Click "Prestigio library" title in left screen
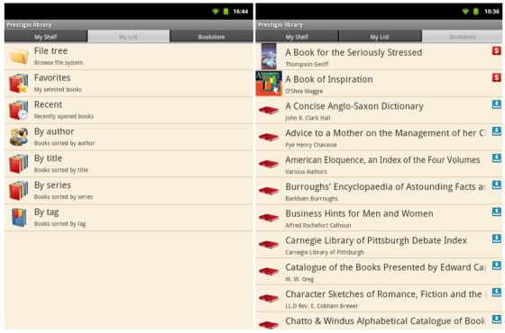 click(29, 25)
